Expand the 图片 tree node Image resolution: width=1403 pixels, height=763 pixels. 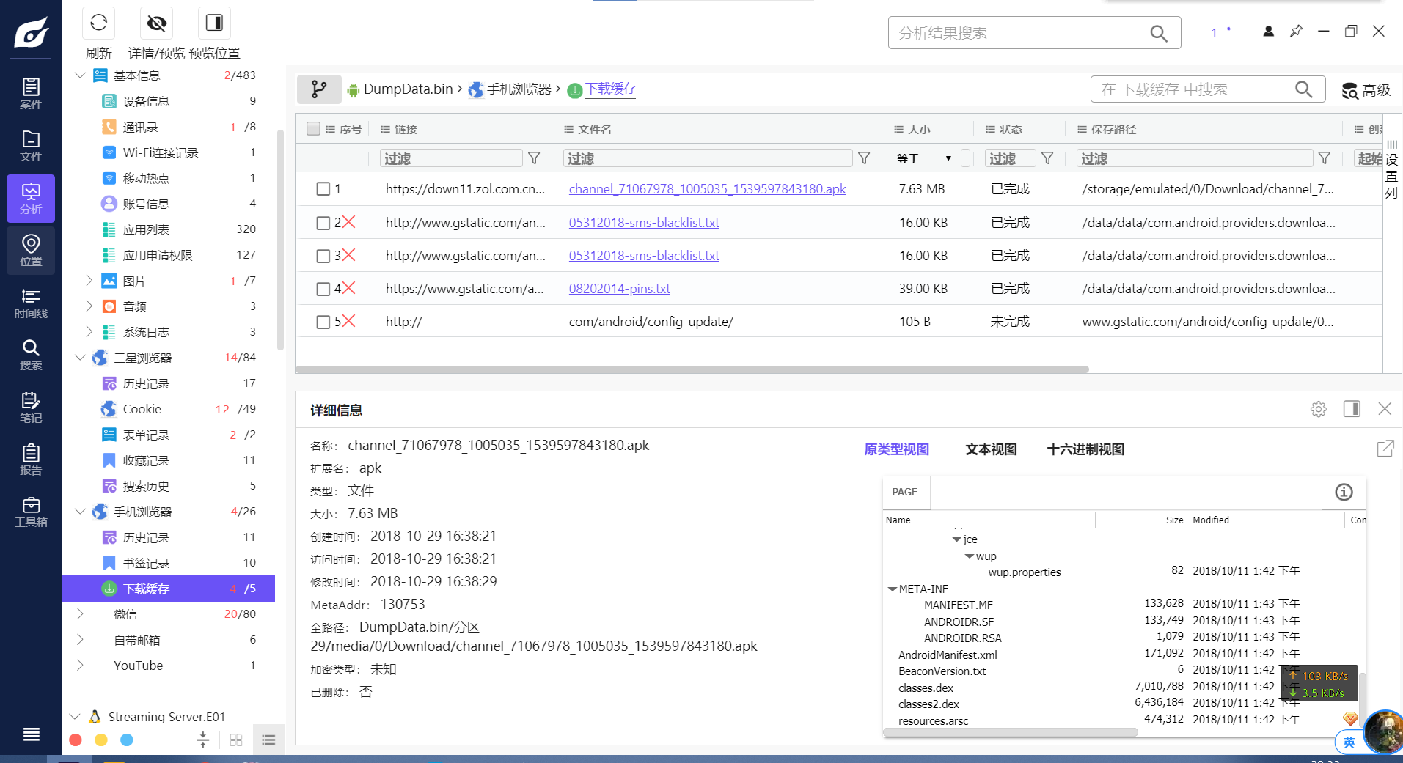(x=89, y=281)
